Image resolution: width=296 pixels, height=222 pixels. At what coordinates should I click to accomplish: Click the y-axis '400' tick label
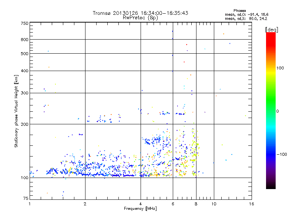(x=24, y=71)
